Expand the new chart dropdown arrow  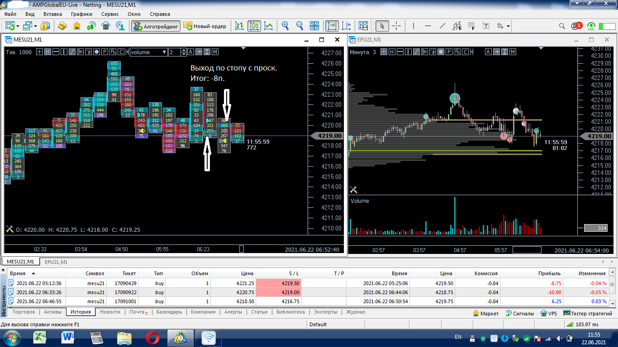click(x=17, y=26)
